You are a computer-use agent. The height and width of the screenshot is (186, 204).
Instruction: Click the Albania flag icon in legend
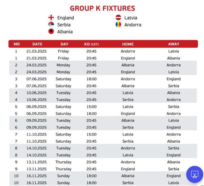point(51,31)
